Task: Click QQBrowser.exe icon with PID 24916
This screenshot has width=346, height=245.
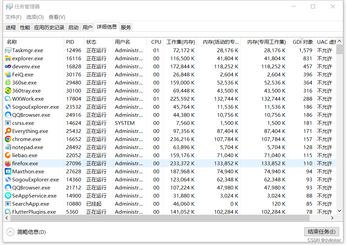Action: 8,115
